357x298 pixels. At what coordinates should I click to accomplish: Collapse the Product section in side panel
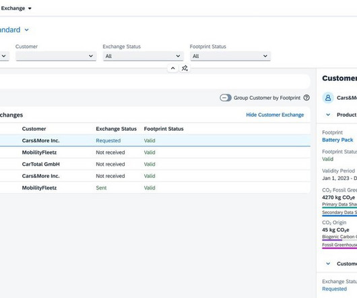click(x=328, y=115)
